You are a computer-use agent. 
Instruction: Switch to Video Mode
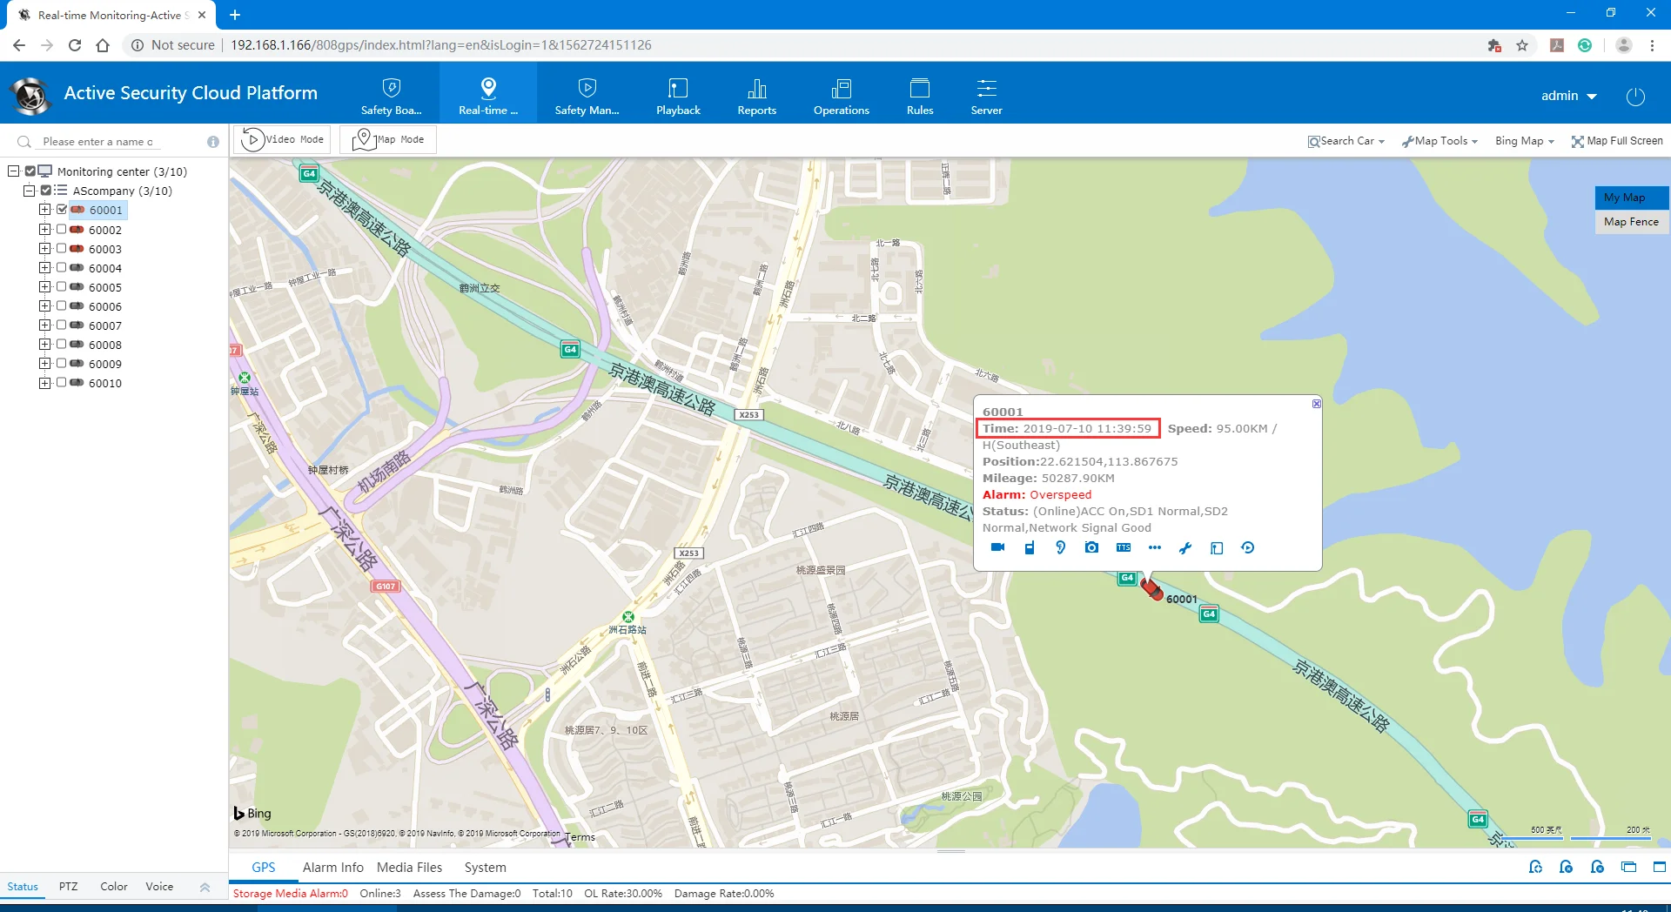281,138
